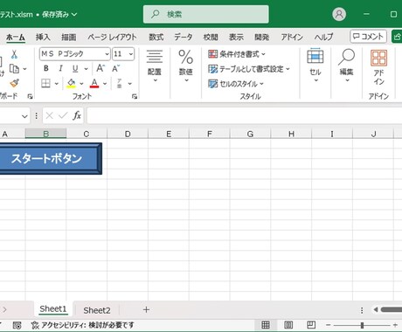Switch to the 描画 tab
The width and height of the screenshot is (402, 332).
pyautogui.click(x=69, y=37)
